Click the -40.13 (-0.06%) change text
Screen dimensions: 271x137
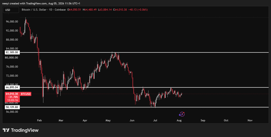[138, 10]
